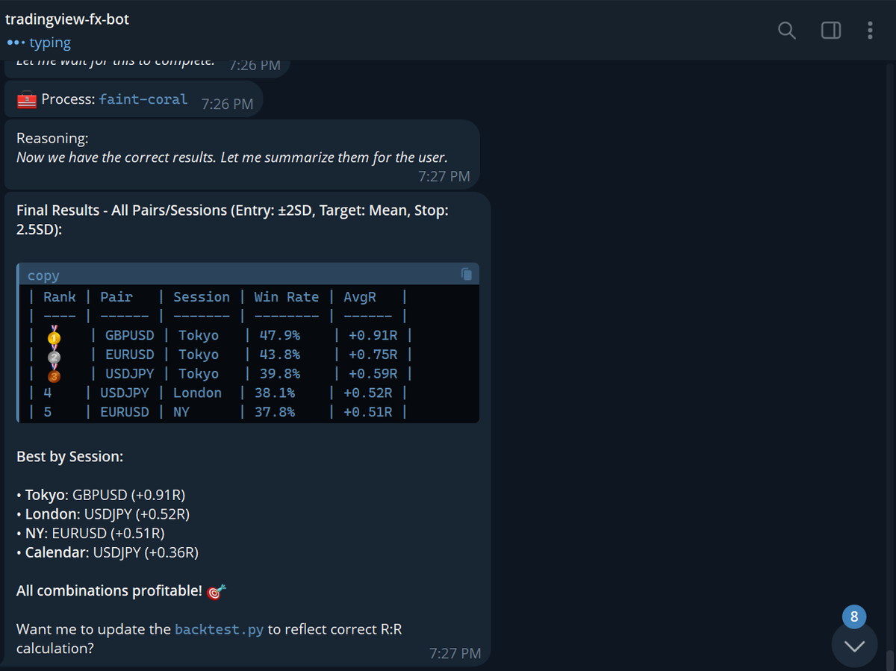Click the gold medal rank icon
896x671 pixels.
[54, 336]
